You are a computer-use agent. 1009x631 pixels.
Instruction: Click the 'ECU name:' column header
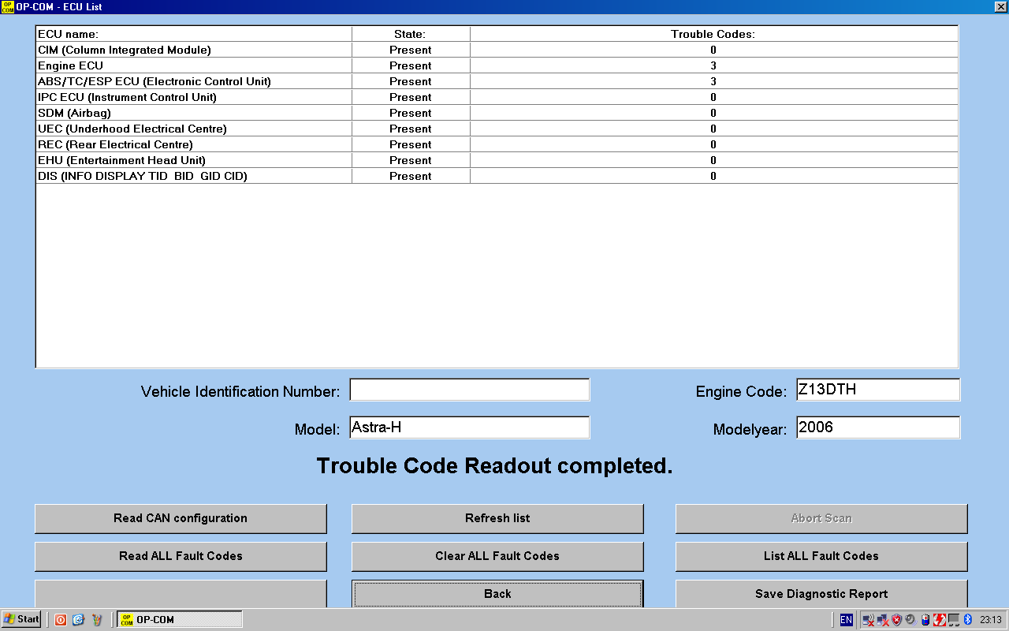(194, 34)
